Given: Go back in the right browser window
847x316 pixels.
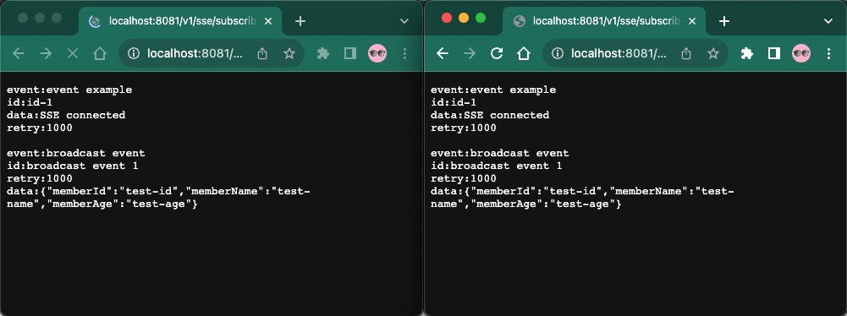Looking at the screenshot, I should (x=443, y=53).
